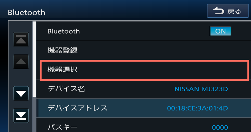Open 機器登録 device registration
Image resolution: width=251 pixels, height=132 pixels.
62,50
